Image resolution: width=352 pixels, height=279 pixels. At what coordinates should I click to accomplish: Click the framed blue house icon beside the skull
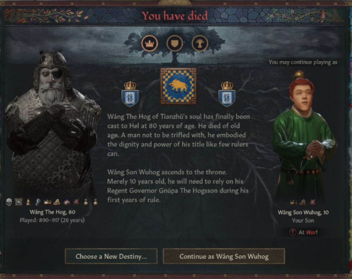pyautogui.click(x=19, y=202)
